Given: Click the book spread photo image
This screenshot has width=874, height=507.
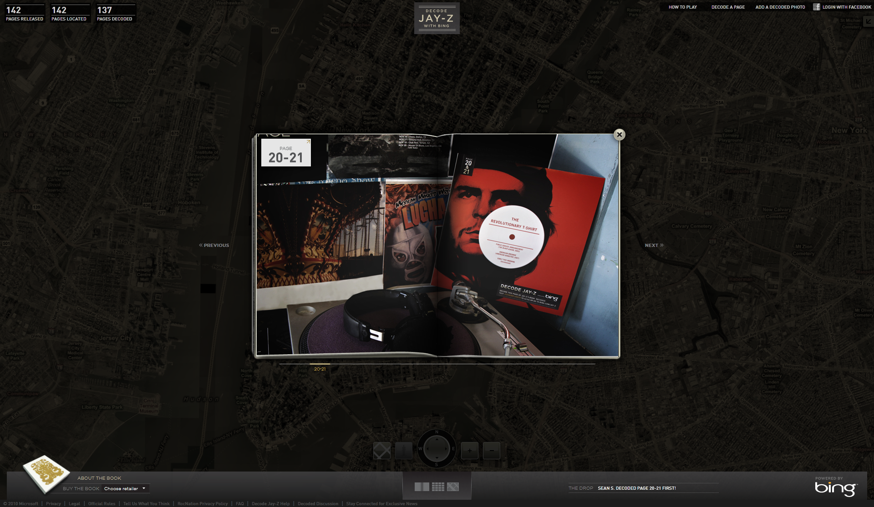Looking at the screenshot, I should [437, 245].
